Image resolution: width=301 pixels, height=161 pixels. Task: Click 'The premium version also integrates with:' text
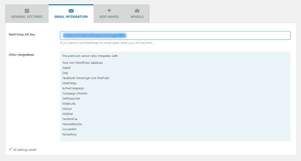click(x=90, y=56)
